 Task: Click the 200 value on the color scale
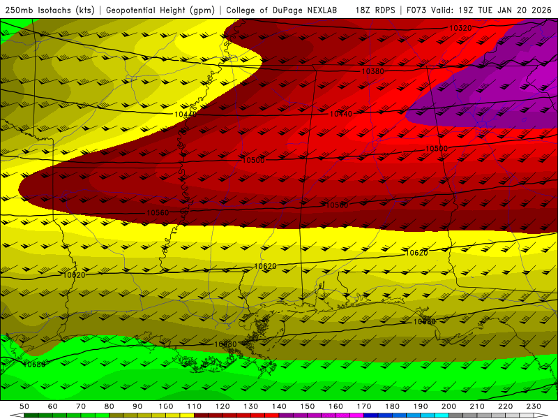448,406
